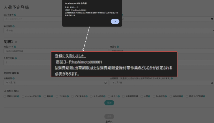Toggle the 袋入れ checkbox
Screen dimensions: 214x123
pyautogui.click(x=109, y=96)
